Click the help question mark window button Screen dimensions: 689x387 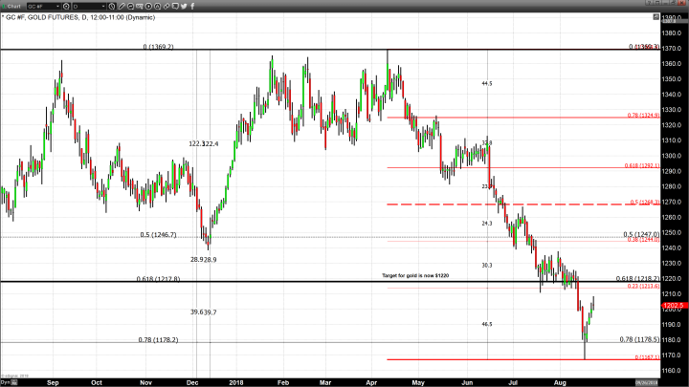coord(648,4)
